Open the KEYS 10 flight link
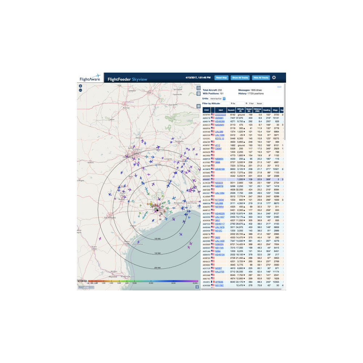363x363 pixels. click(220, 138)
